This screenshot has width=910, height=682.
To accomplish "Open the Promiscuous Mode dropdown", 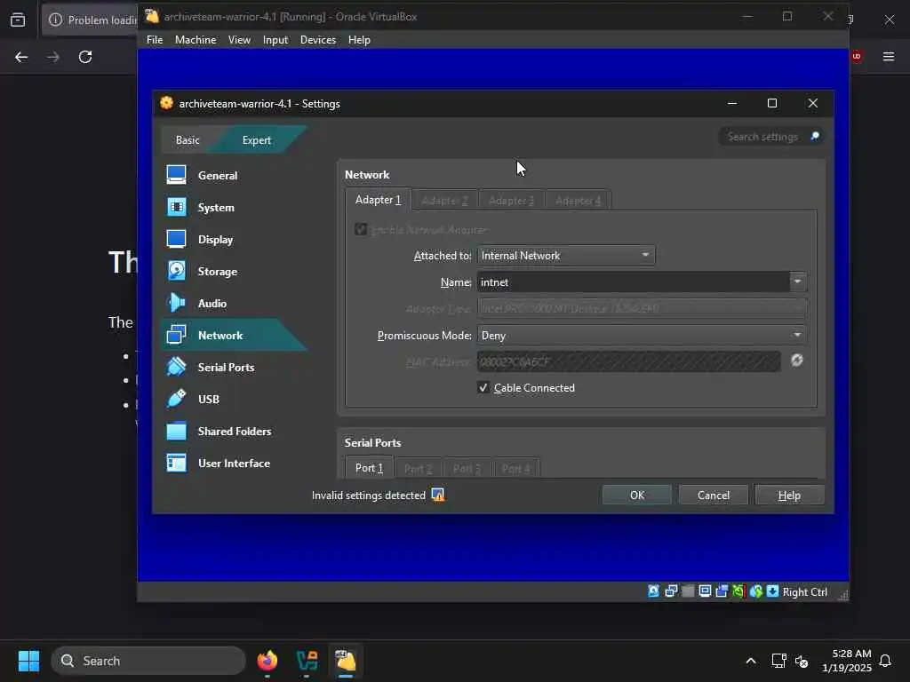I will click(642, 335).
